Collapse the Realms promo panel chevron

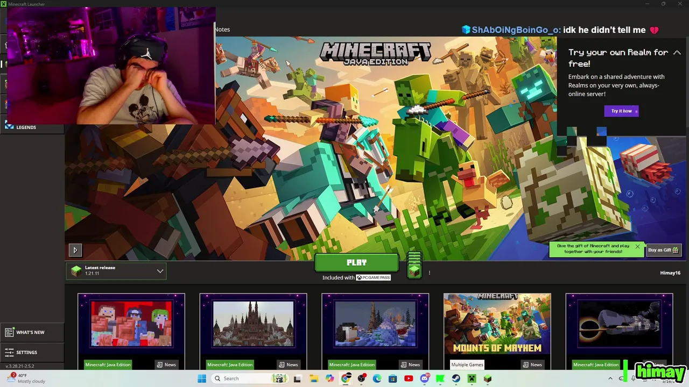[677, 52]
